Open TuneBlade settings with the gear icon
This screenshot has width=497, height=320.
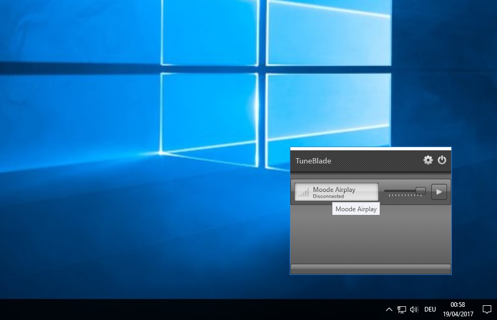(x=428, y=160)
